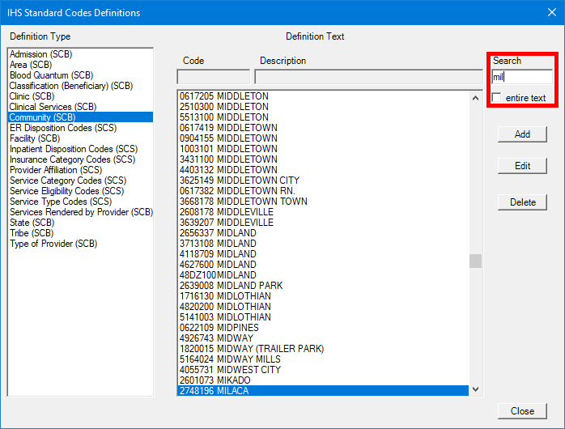Click the Search input field
The height and width of the screenshot is (429, 565).
[x=522, y=77]
